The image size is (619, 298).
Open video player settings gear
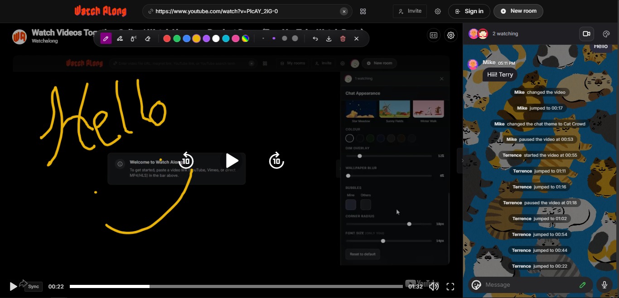pos(451,35)
